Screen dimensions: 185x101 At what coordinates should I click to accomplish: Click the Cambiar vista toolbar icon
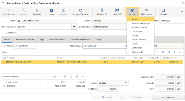click(9, 10)
